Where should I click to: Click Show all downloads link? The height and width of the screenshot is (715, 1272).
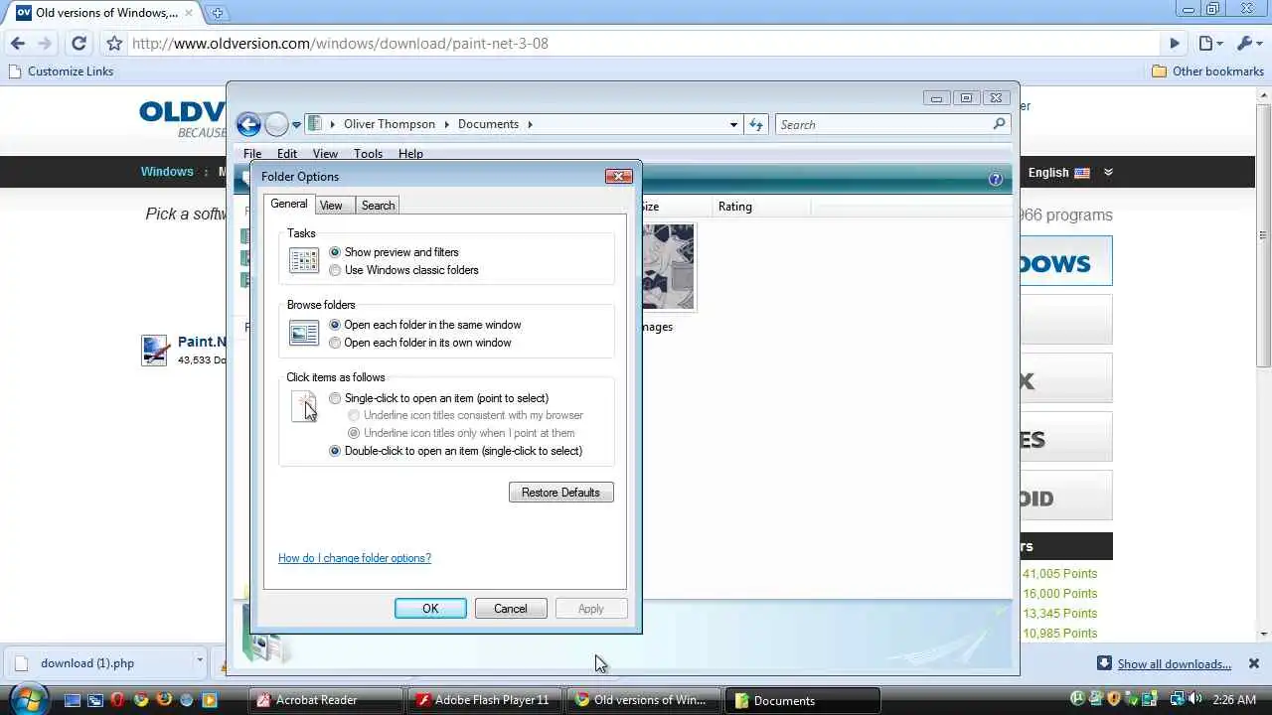pyautogui.click(x=1174, y=664)
